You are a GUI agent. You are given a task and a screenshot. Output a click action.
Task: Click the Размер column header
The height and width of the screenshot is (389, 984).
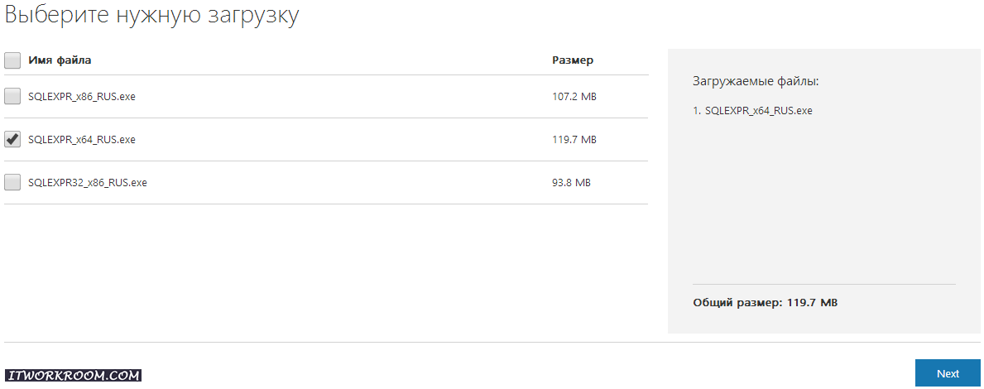click(573, 60)
